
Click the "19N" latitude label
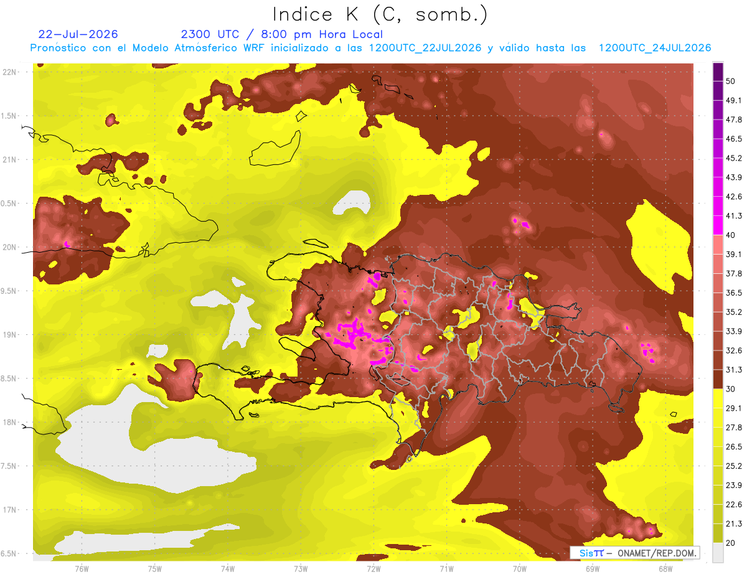(x=11, y=334)
